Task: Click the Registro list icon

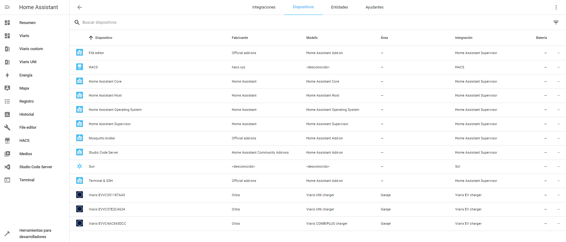Action: point(7,101)
